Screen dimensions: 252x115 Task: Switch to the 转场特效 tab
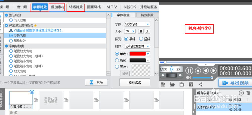pyautogui.click(x=76, y=7)
